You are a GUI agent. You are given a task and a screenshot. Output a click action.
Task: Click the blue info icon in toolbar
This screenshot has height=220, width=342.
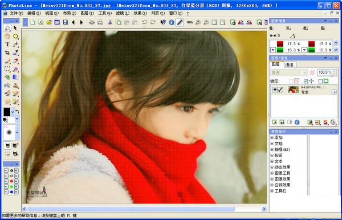coord(172,22)
